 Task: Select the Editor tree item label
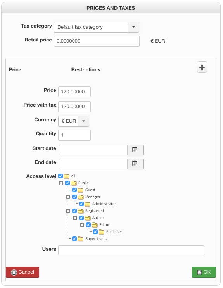coord(104,225)
